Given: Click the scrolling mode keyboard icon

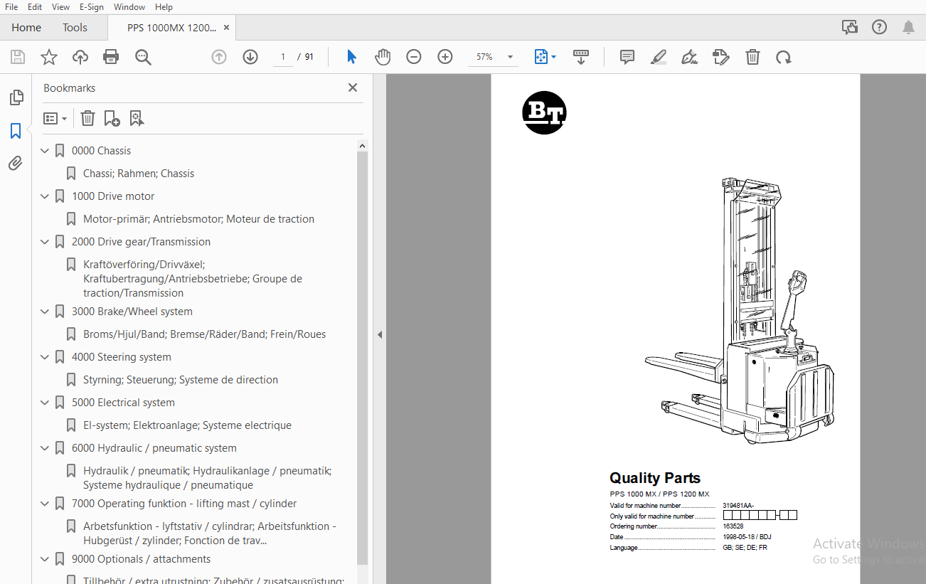Looking at the screenshot, I should point(581,57).
